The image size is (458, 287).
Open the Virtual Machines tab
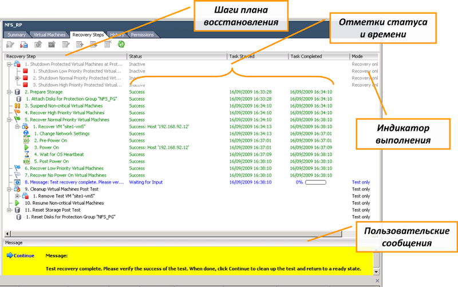[49, 35]
